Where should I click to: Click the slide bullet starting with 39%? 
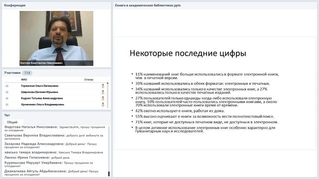coord(202,84)
